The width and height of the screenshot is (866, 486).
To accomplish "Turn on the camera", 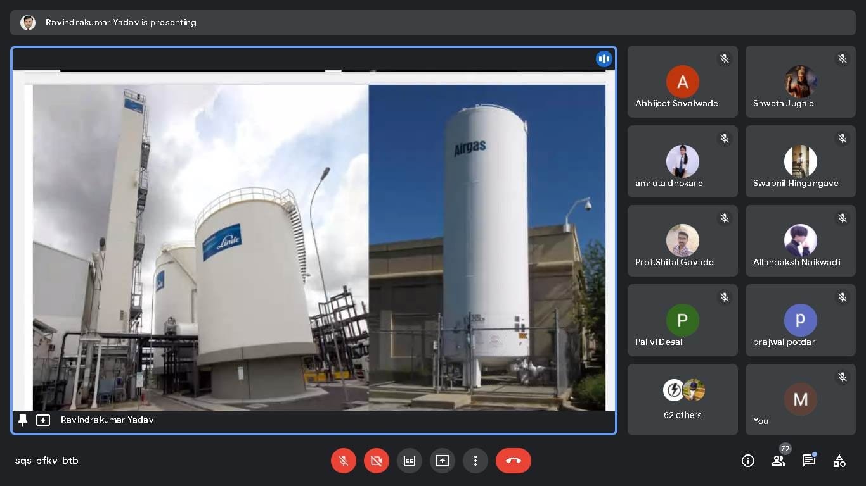I will [x=377, y=461].
